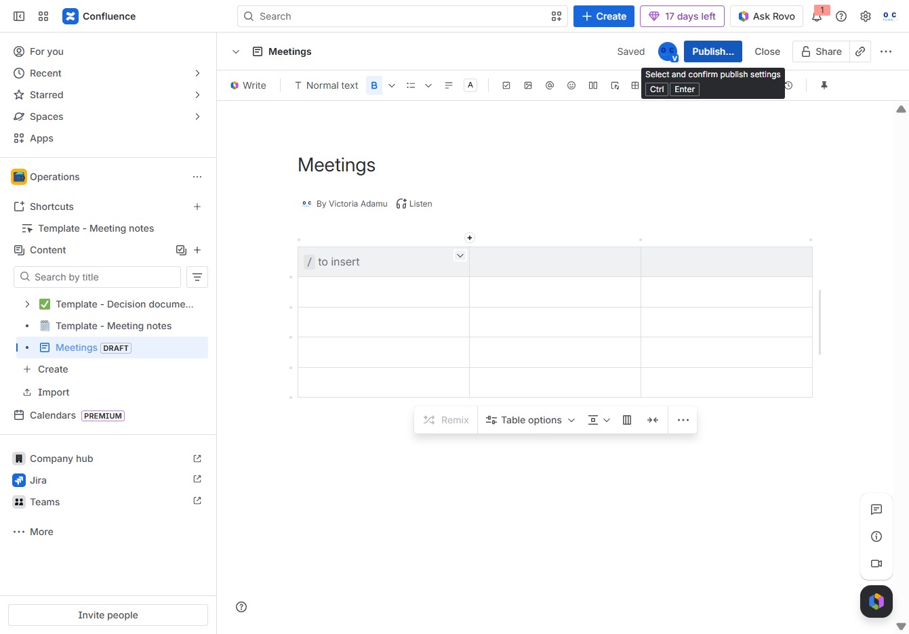The image size is (909, 634).
Task: Open the text alignment options
Action: pyautogui.click(x=449, y=85)
